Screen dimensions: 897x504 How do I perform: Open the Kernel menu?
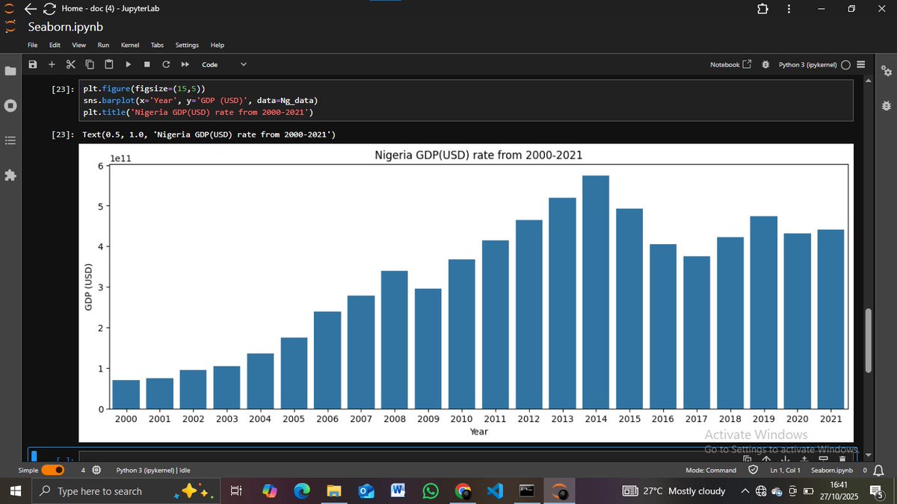coord(129,45)
